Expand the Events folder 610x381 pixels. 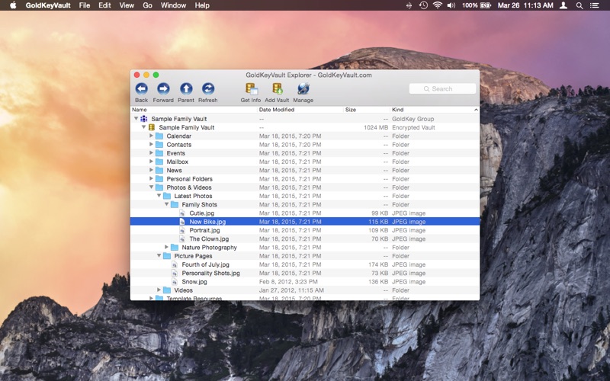tap(151, 153)
